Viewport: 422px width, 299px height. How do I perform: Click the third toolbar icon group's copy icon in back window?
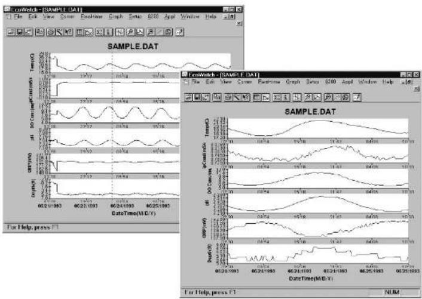[x=40, y=32]
